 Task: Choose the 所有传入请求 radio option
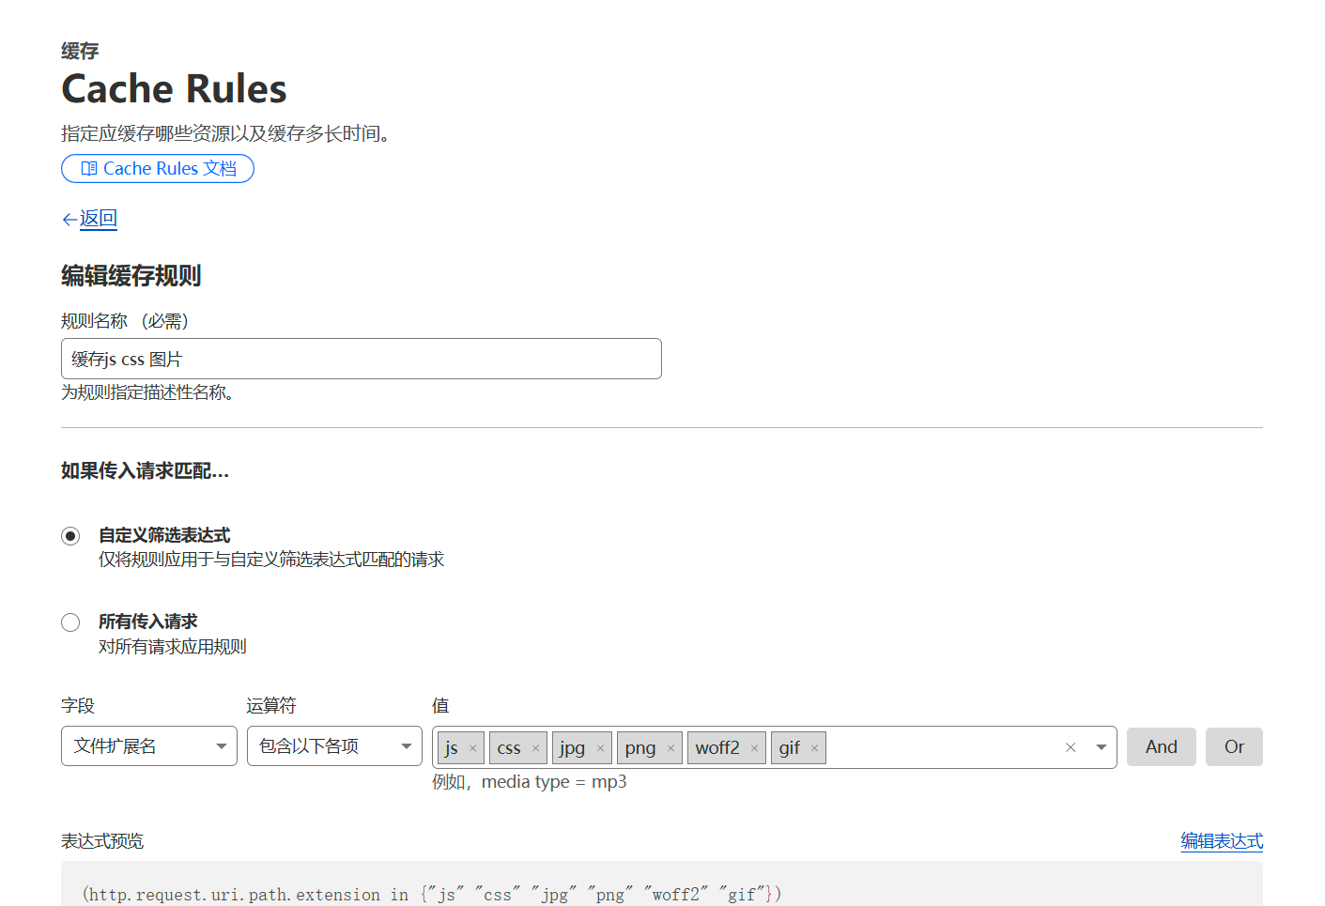click(70, 622)
